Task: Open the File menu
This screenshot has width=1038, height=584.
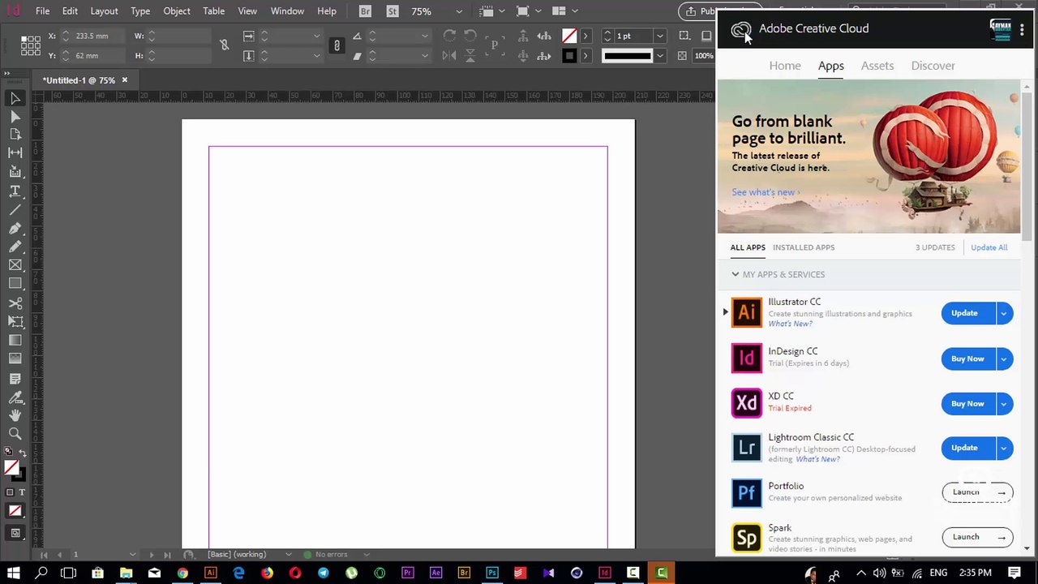Action: tap(42, 11)
